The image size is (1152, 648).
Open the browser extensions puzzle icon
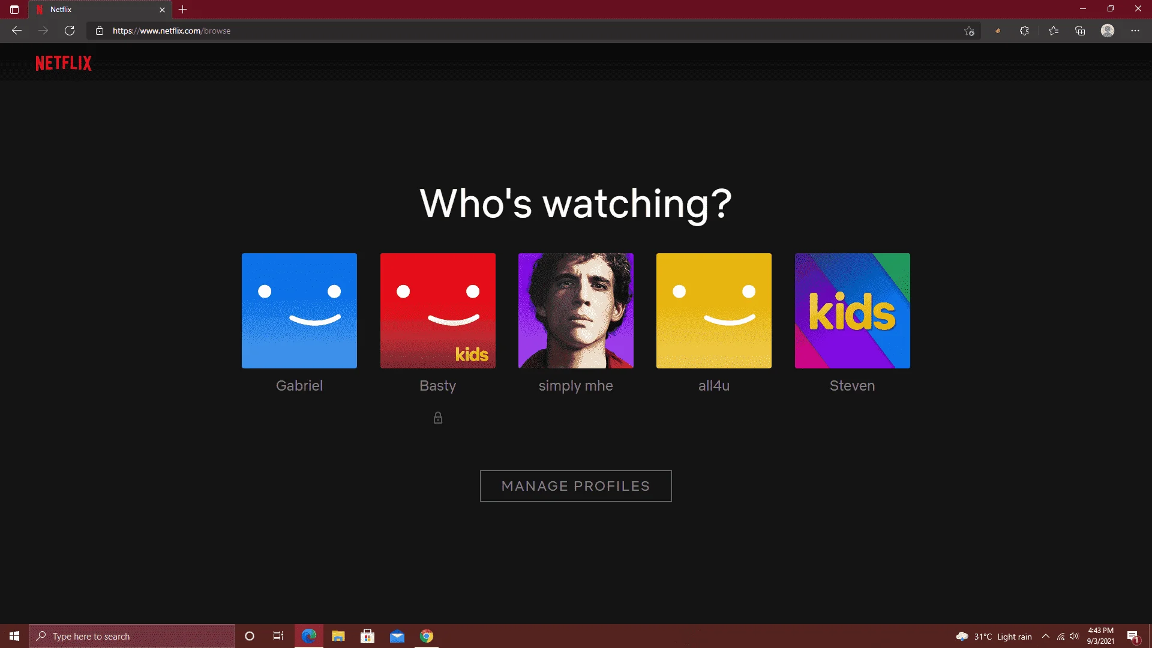click(1024, 31)
